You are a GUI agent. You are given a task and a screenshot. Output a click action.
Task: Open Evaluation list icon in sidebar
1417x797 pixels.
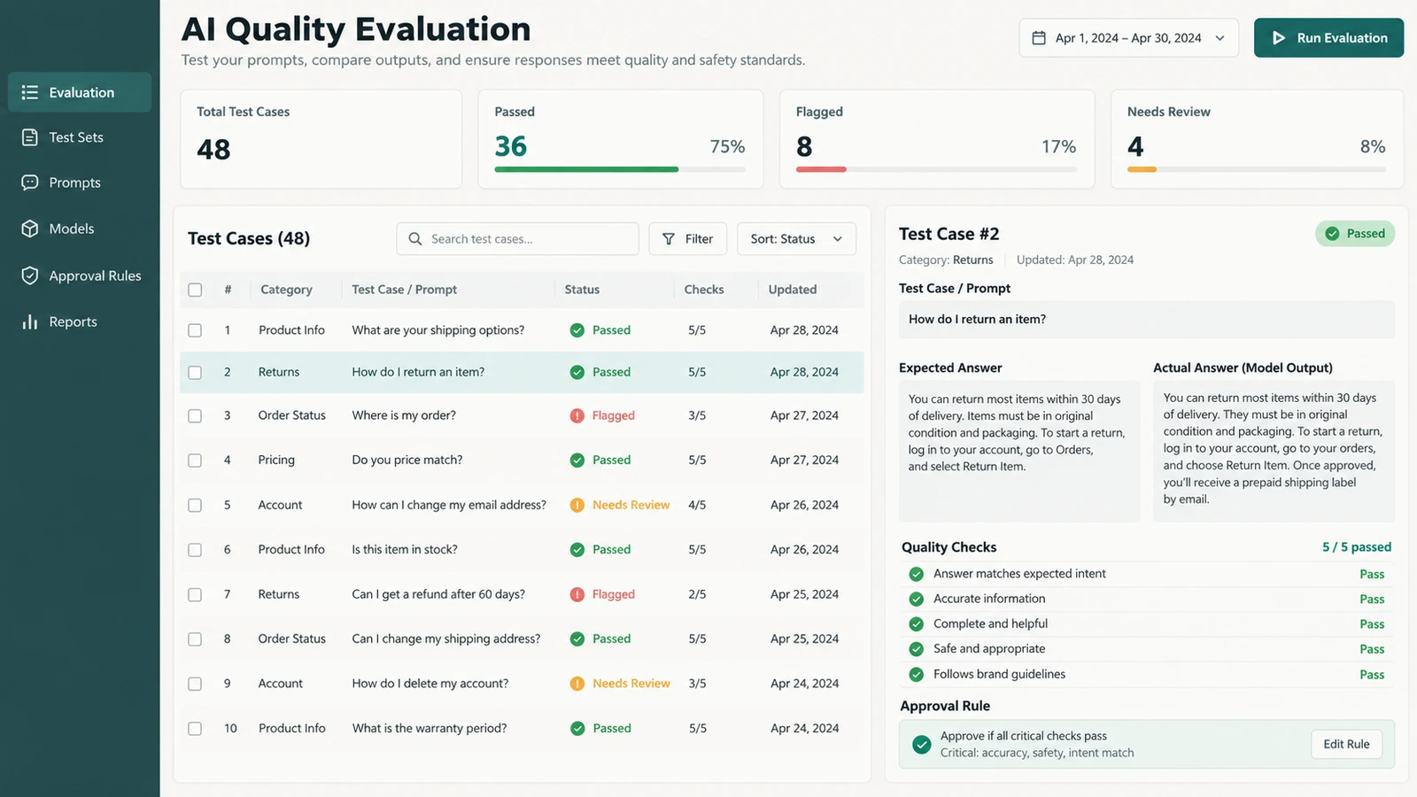click(30, 92)
